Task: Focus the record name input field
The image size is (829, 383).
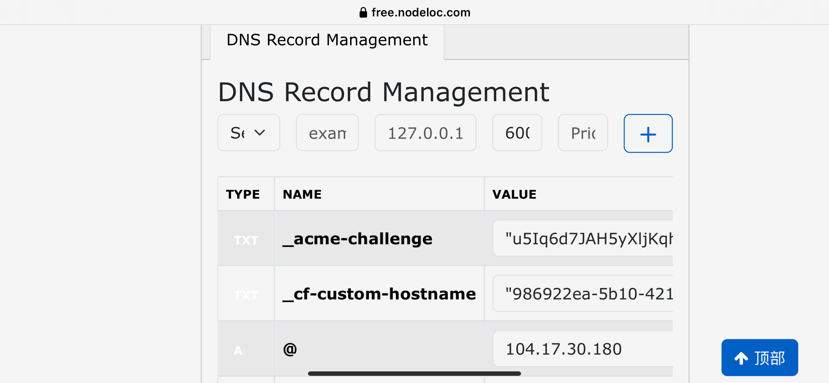Action: pos(327,132)
